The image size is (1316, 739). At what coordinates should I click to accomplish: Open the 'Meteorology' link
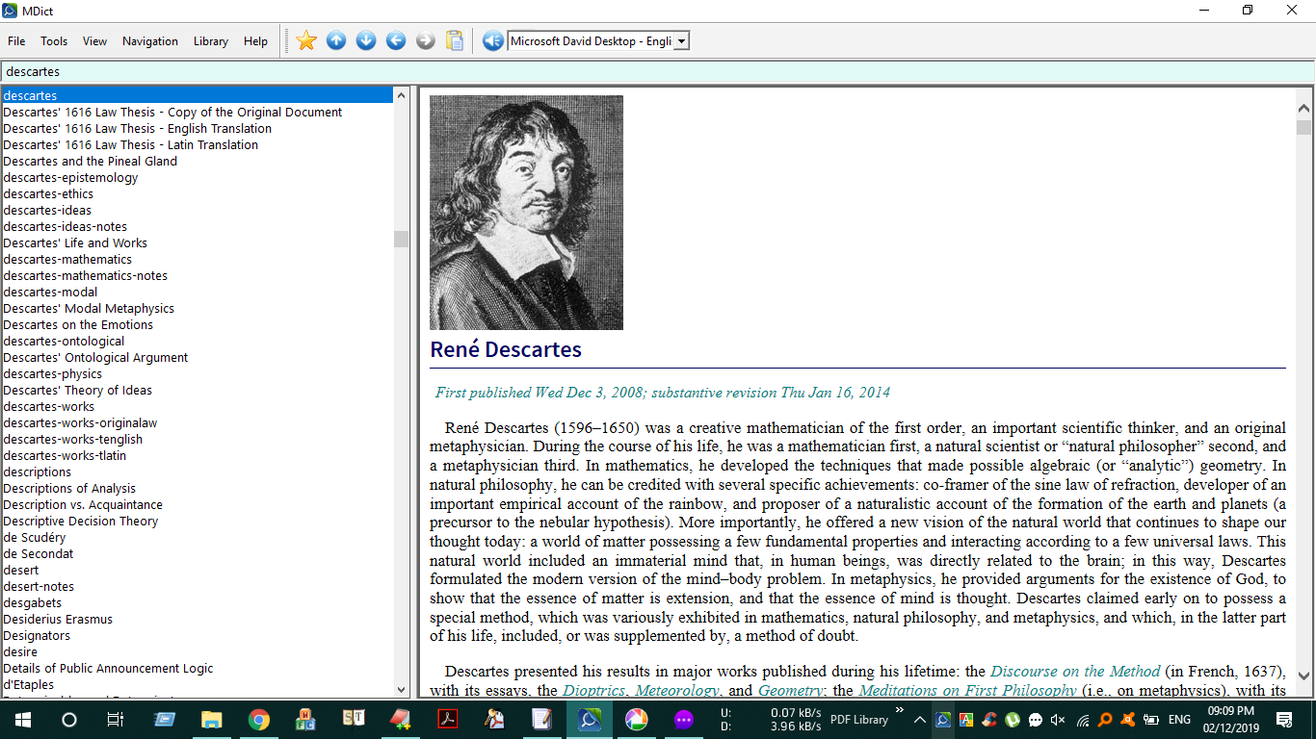674,691
